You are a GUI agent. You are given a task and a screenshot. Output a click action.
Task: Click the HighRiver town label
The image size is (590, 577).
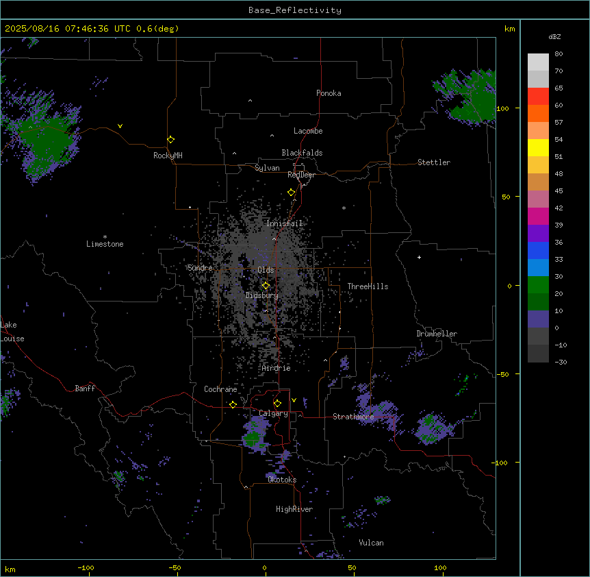[294, 509]
